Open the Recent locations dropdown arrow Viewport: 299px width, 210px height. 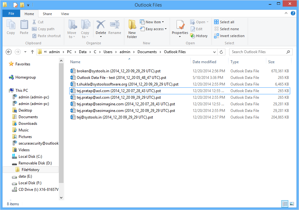pyautogui.click(x=25, y=52)
